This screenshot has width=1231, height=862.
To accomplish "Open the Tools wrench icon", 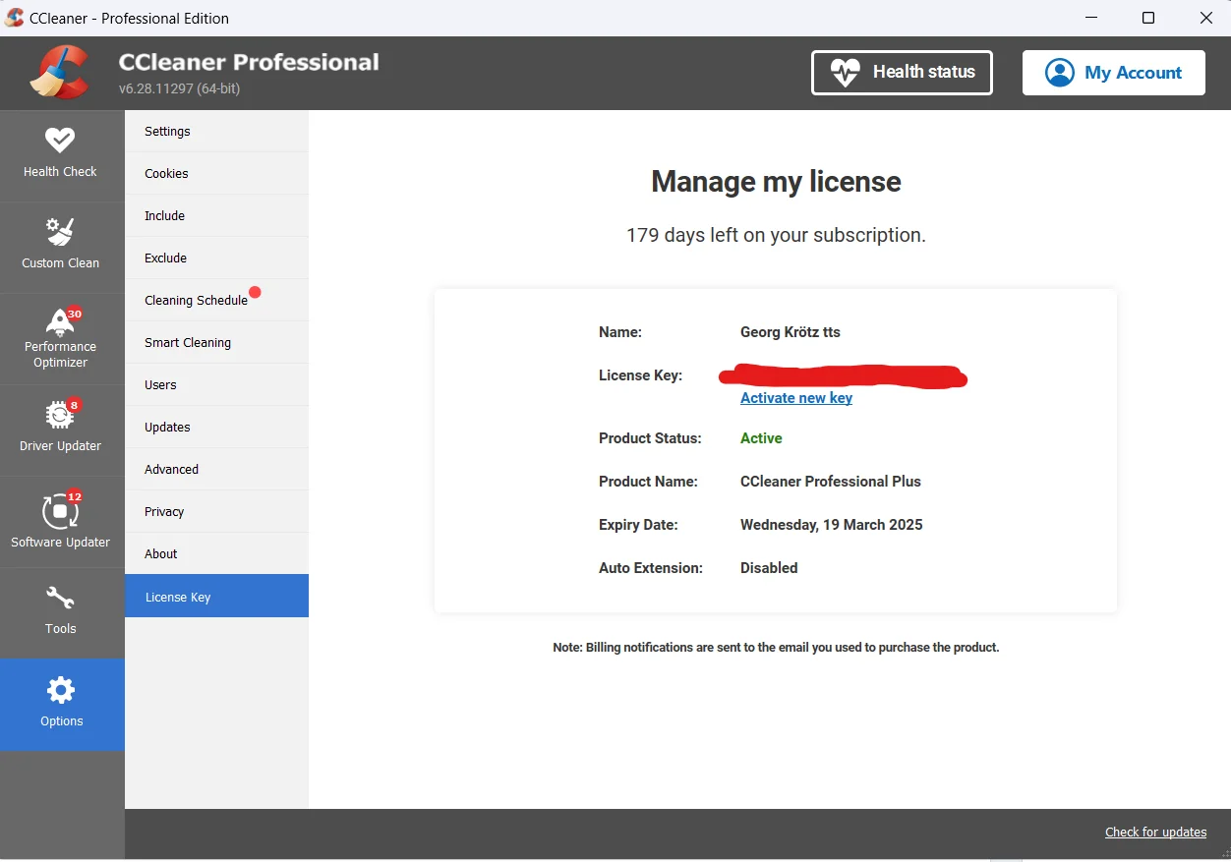I will pyautogui.click(x=60, y=598).
